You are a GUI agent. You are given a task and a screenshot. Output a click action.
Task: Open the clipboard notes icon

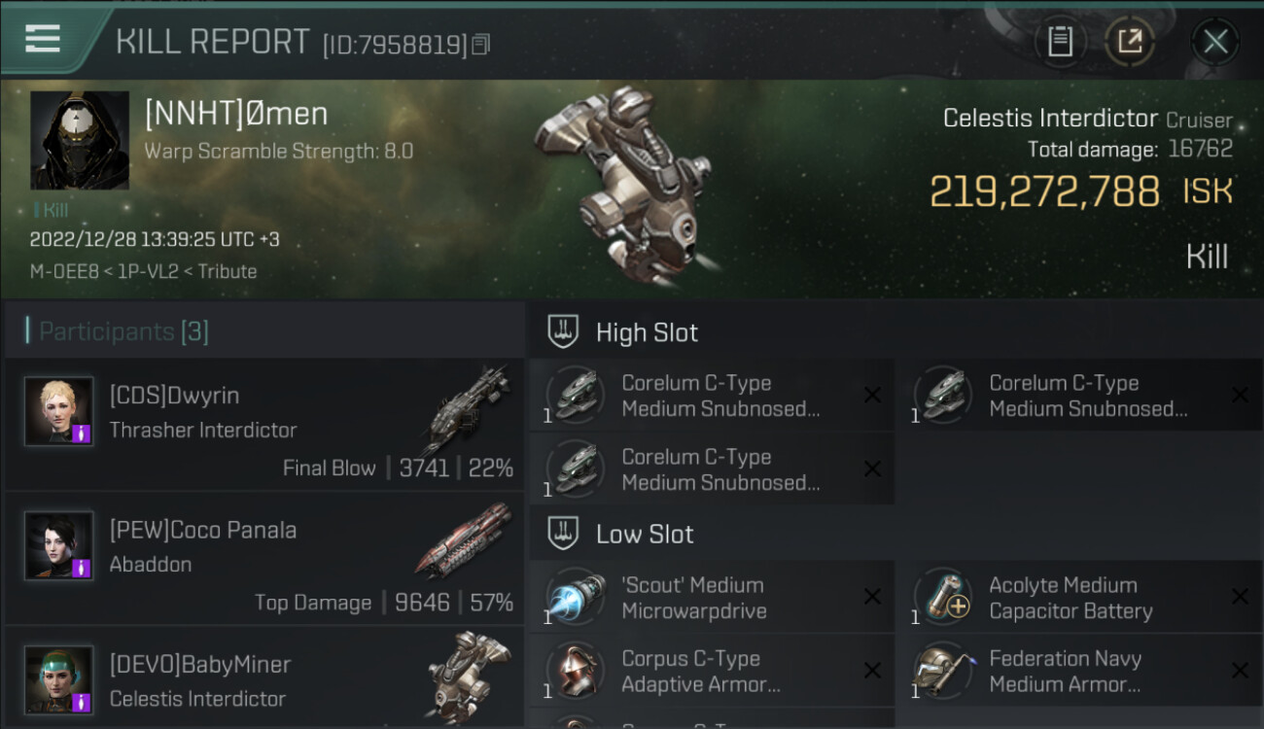pyautogui.click(x=1060, y=41)
